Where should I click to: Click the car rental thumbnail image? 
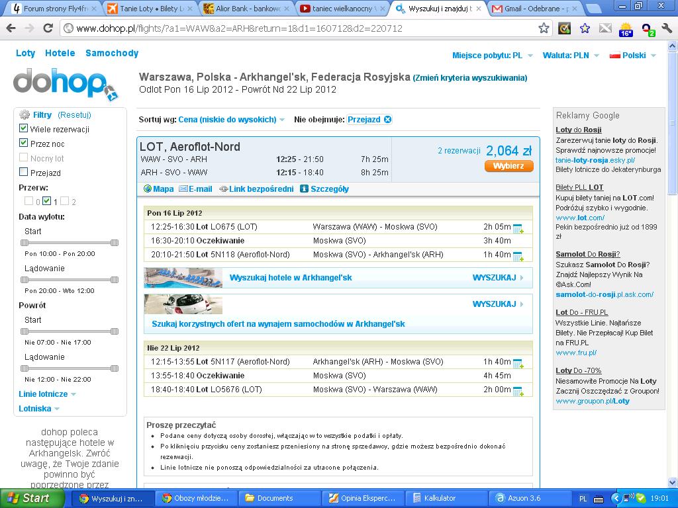pyautogui.click(x=183, y=304)
